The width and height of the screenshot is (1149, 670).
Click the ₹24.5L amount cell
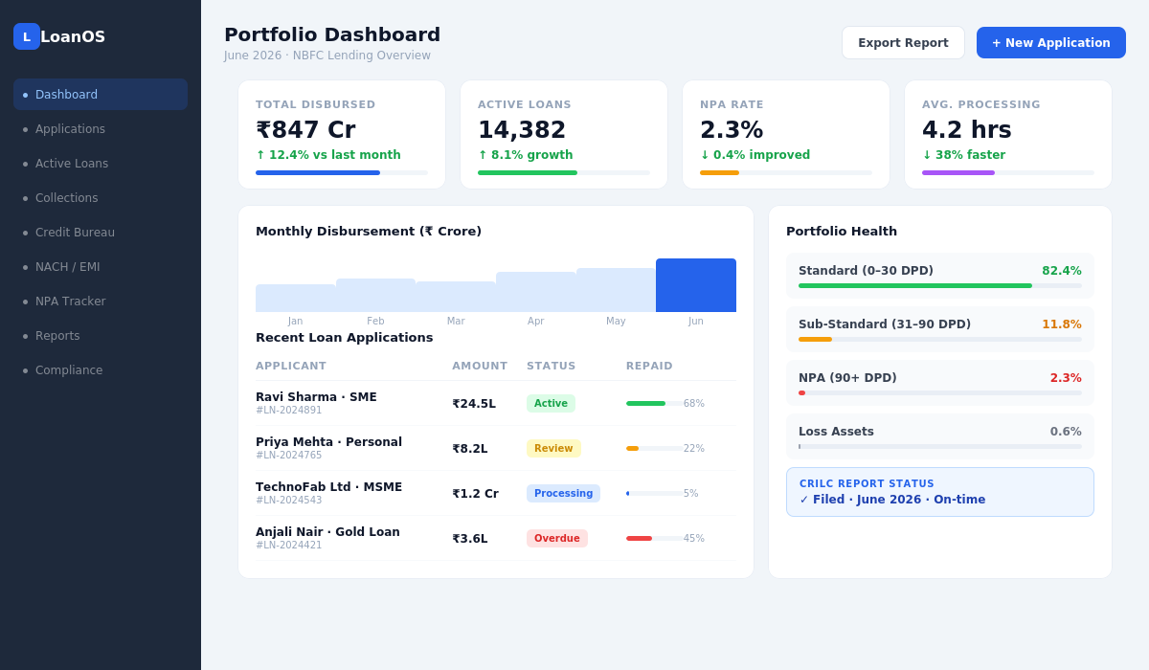(x=474, y=404)
